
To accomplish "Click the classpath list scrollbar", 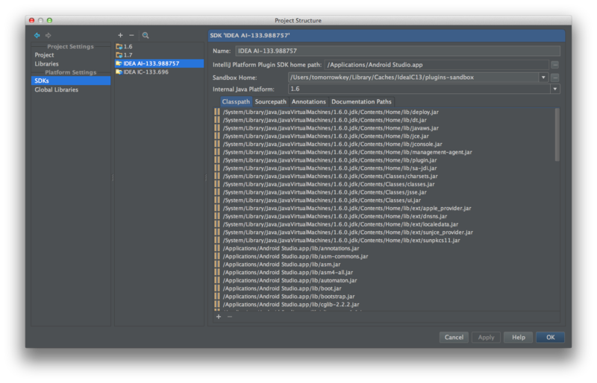I will coord(557,135).
